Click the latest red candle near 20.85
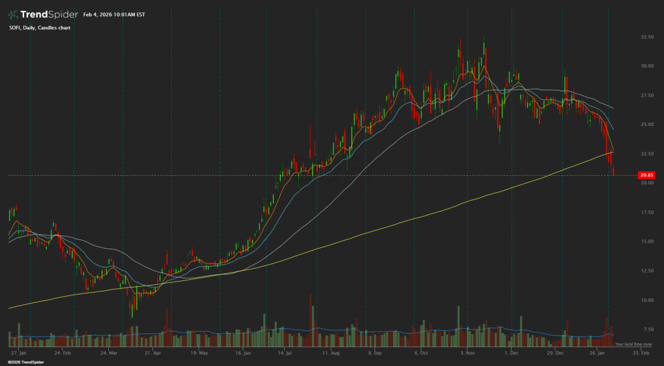 pyautogui.click(x=613, y=171)
